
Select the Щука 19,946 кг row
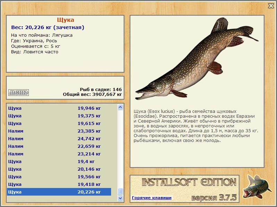coord(59,108)
